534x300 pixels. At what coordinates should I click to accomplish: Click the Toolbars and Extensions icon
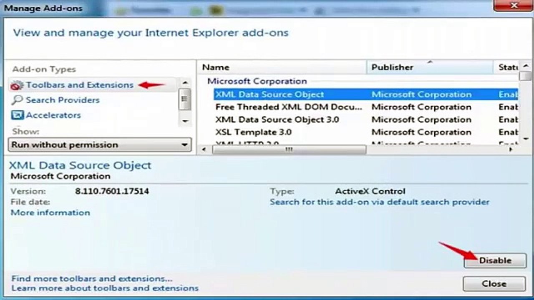pyautogui.click(x=18, y=85)
